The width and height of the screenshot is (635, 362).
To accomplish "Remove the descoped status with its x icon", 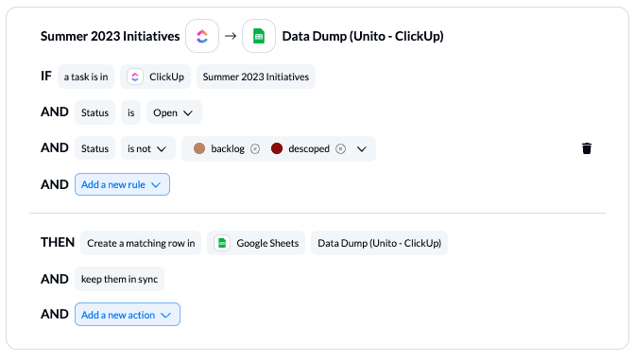I will coord(340,149).
